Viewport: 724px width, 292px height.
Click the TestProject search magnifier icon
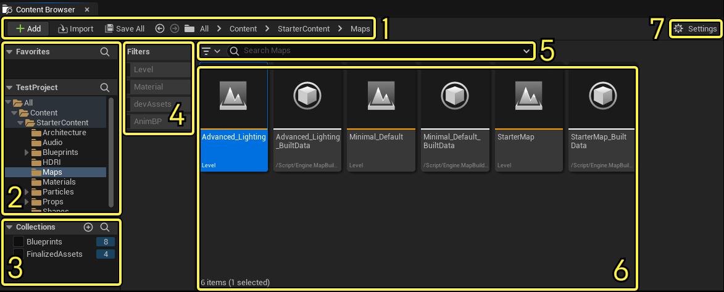click(105, 87)
